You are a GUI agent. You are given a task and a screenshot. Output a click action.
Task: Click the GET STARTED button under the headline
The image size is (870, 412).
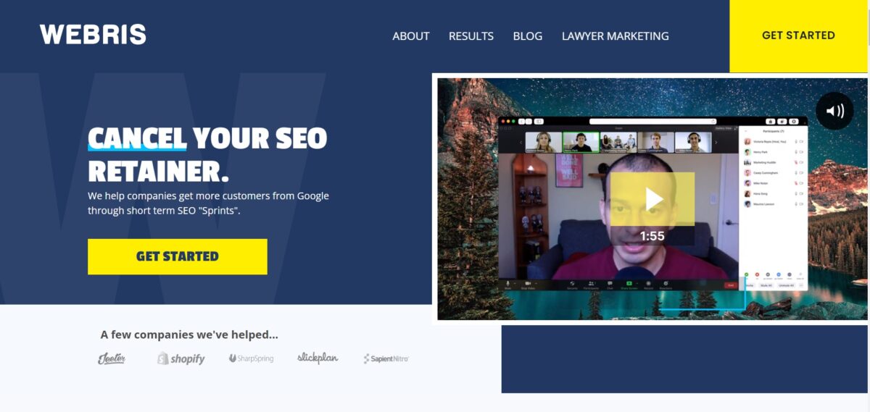tap(178, 256)
